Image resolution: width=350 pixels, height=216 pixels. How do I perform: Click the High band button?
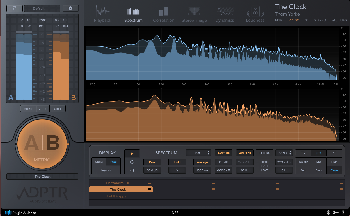click(334, 162)
